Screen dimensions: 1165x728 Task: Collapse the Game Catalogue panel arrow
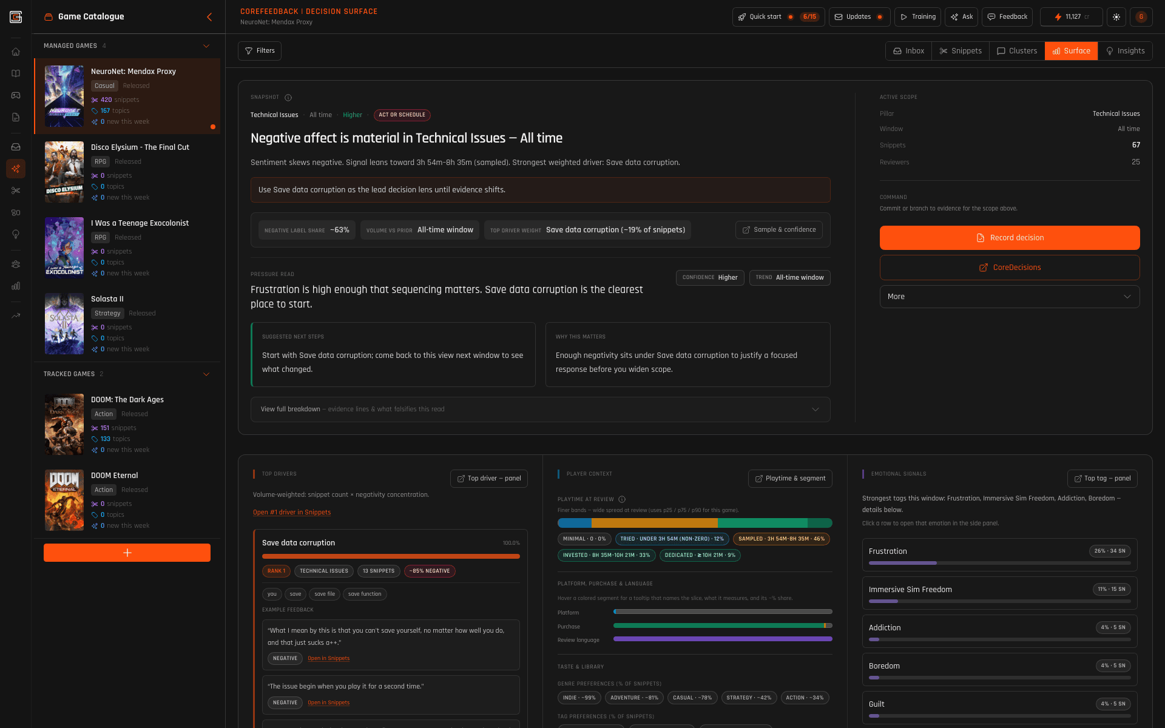point(209,17)
